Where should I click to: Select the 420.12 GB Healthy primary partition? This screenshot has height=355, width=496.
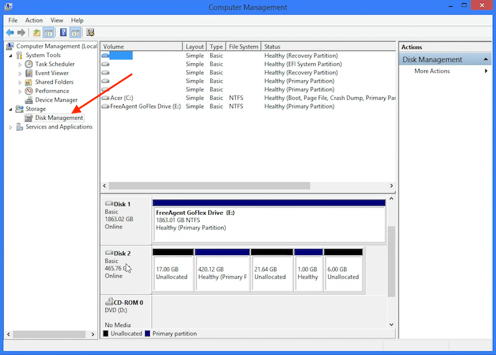click(x=222, y=273)
